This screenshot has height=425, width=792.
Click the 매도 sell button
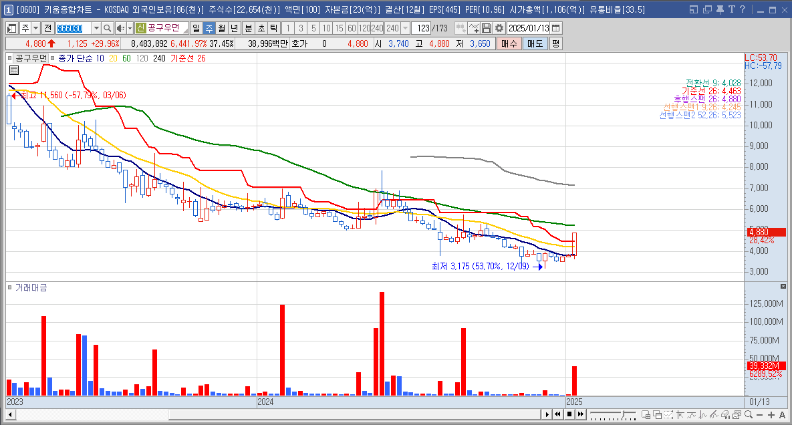pyautogui.click(x=535, y=44)
